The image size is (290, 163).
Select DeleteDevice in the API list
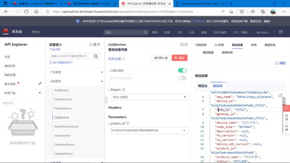63,99
